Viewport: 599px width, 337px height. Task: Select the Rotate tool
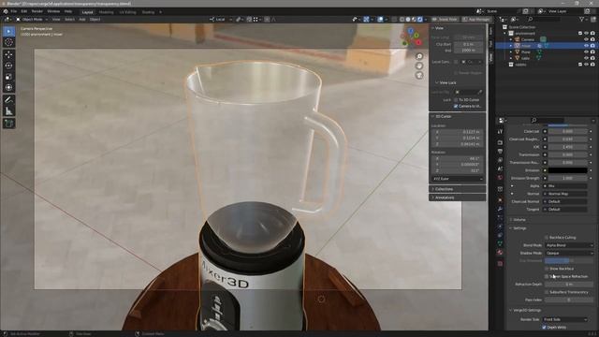[8, 66]
